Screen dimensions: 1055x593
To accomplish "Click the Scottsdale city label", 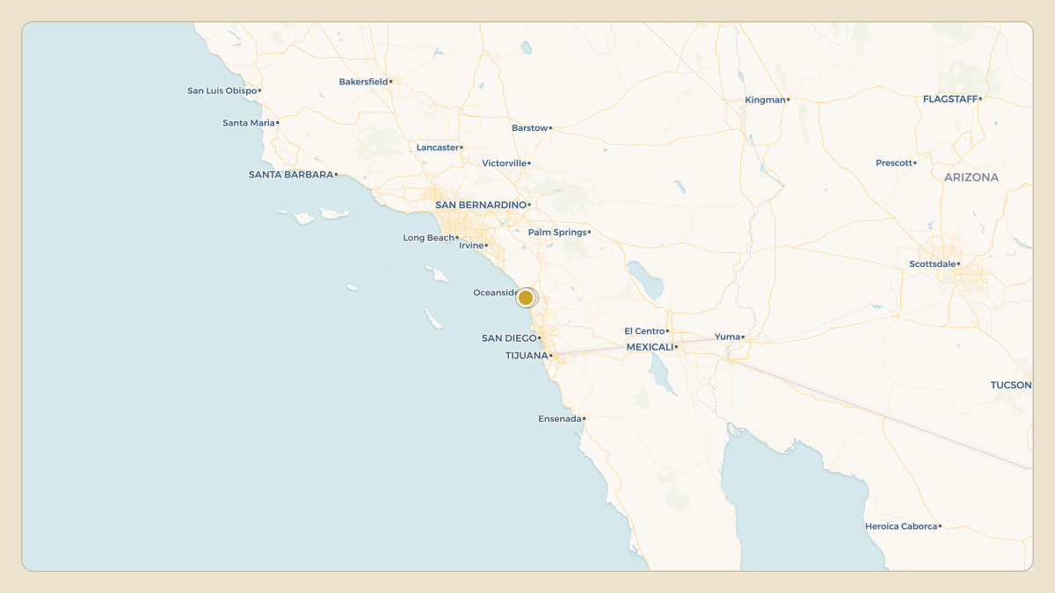I will (x=933, y=264).
